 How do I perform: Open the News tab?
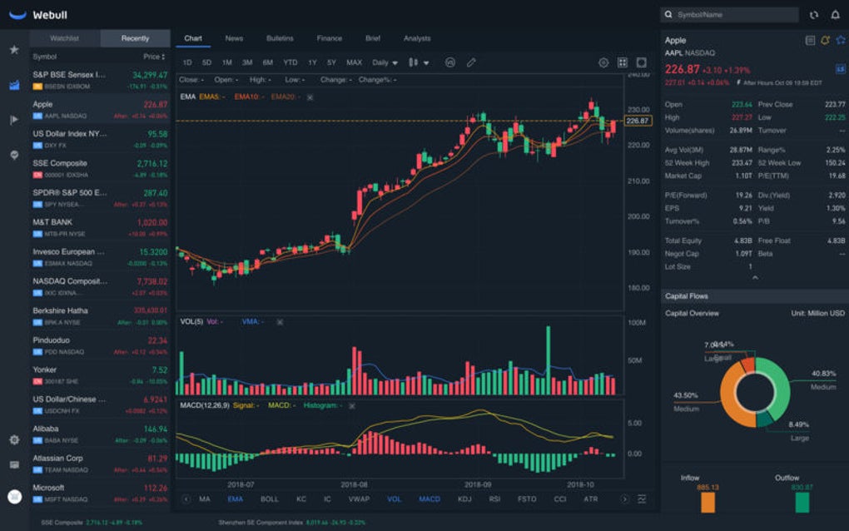coord(234,38)
